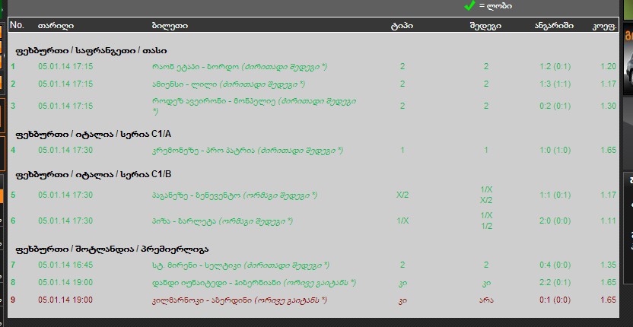Click the 'ტიპი' column header
633x327 pixels.
(x=402, y=27)
